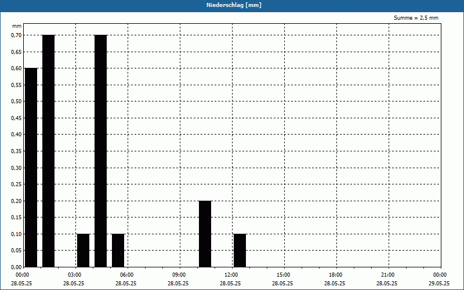
Task: Click the 0,25 y-axis value
Action: pos(16,184)
